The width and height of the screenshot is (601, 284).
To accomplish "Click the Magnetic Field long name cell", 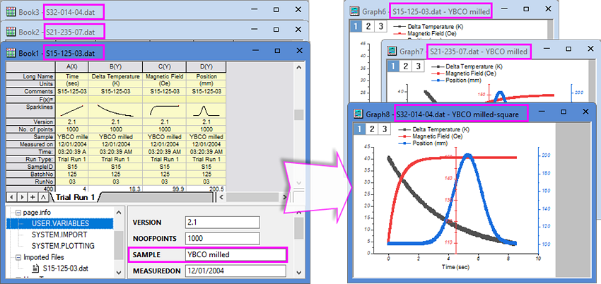I will pyautogui.click(x=165, y=76).
